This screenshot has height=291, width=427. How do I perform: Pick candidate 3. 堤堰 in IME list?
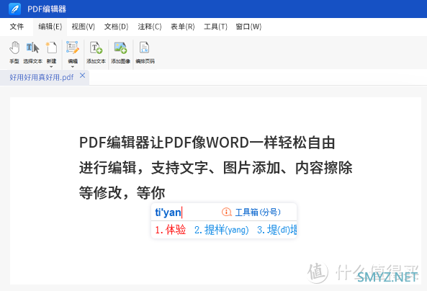click(x=277, y=230)
